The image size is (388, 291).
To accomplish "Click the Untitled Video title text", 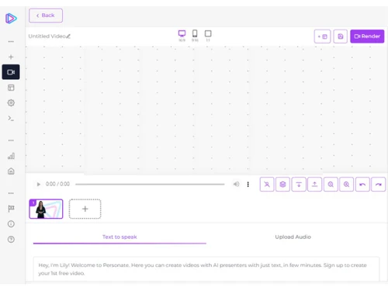I will click(47, 36).
